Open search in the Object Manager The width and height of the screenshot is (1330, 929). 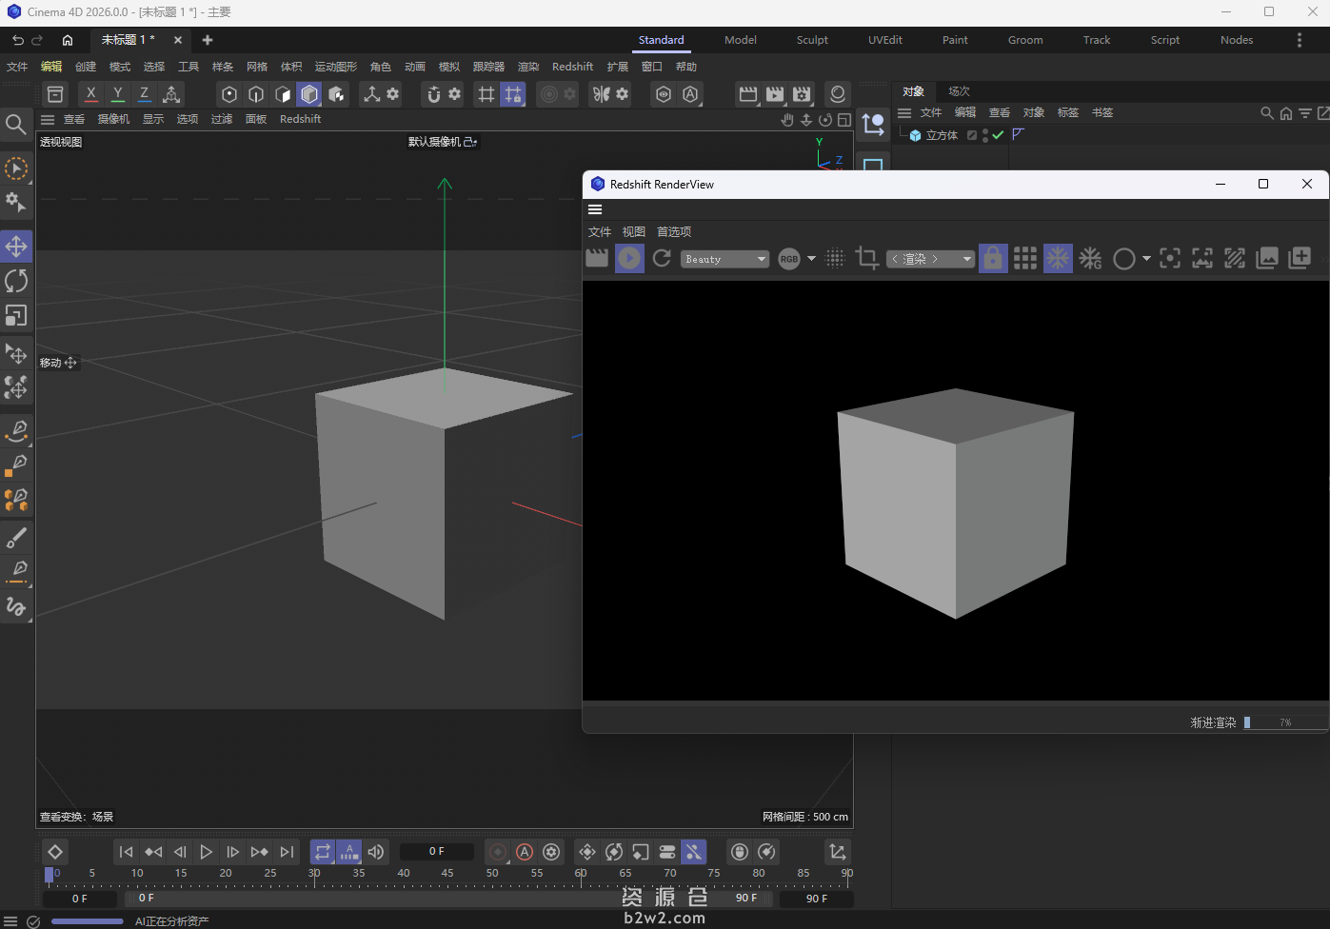pos(1266,112)
